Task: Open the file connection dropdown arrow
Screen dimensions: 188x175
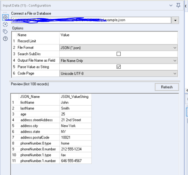Action: [175, 20]
